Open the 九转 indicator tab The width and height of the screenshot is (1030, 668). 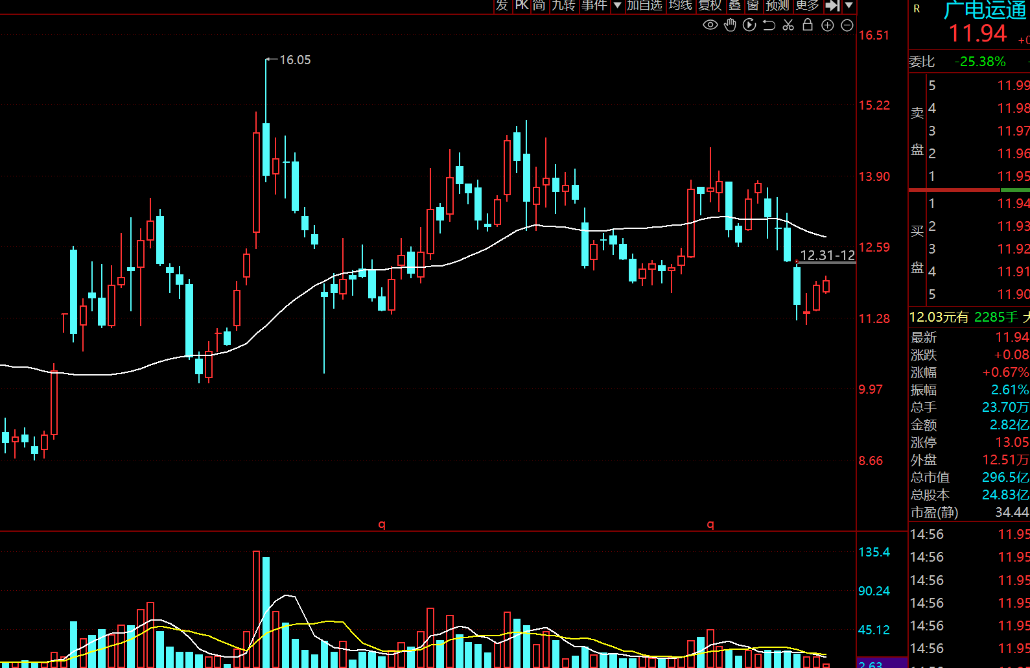click(563, 6)
